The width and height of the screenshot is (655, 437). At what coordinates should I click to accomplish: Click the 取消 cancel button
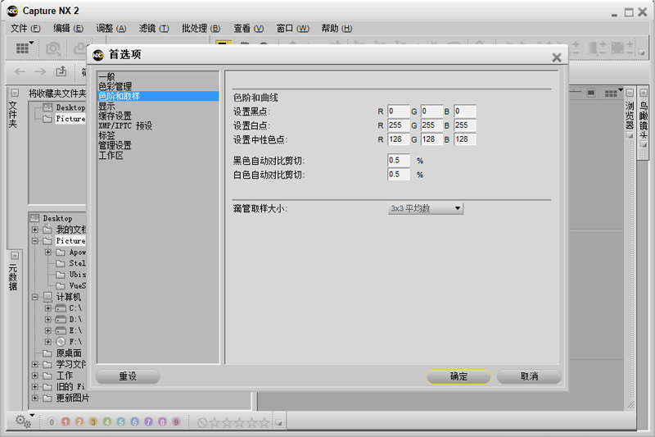pos(529,376)
